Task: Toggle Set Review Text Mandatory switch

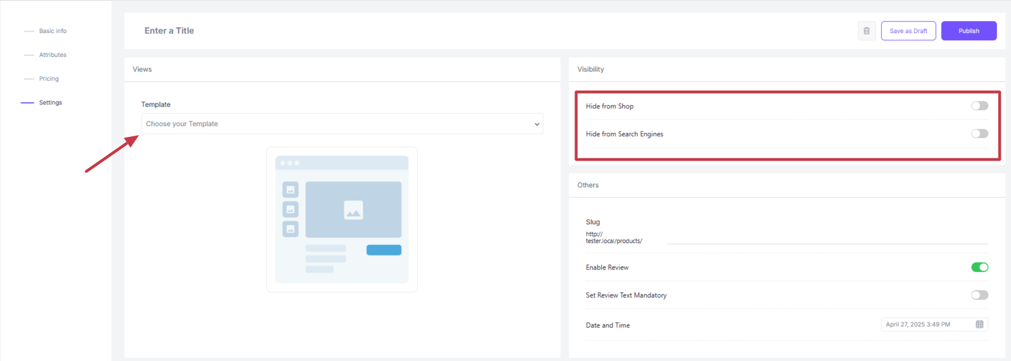Action: [979, 295]
